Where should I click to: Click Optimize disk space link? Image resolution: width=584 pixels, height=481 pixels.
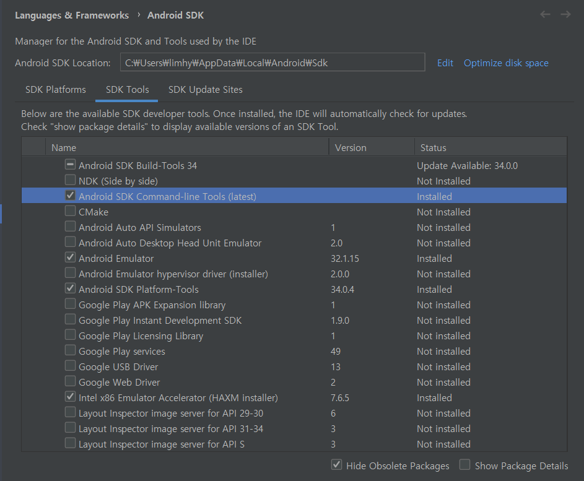(506, 63)
